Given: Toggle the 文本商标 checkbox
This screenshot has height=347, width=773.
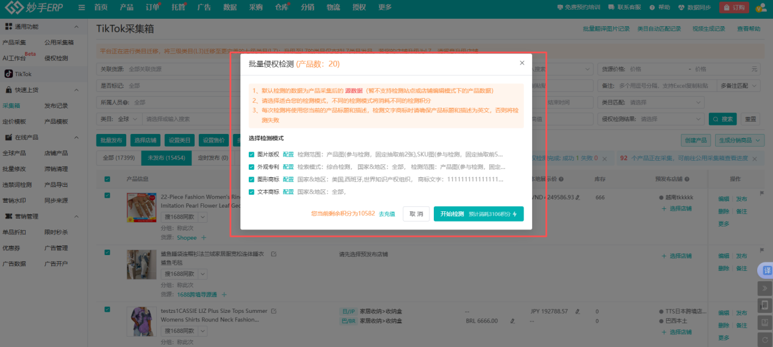Looking at the screenshot, I should (252, 192).
